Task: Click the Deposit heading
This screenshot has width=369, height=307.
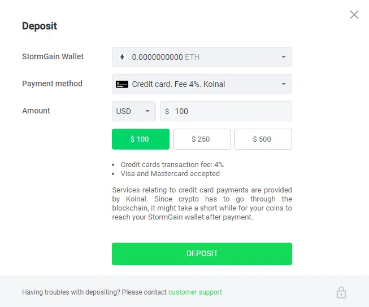Action: coord(40,26)
